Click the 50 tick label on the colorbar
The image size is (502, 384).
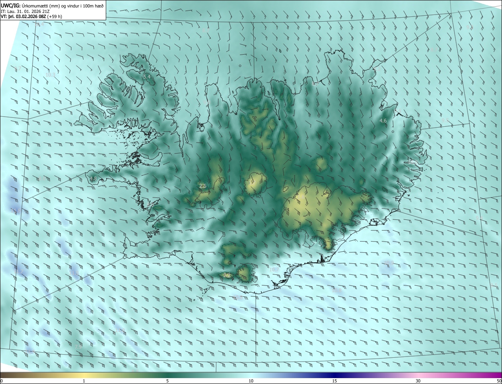coord(499,381)
